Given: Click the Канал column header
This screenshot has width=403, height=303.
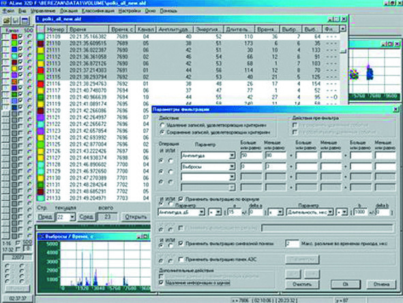Looking at the screenshot, I should (145, 29).
